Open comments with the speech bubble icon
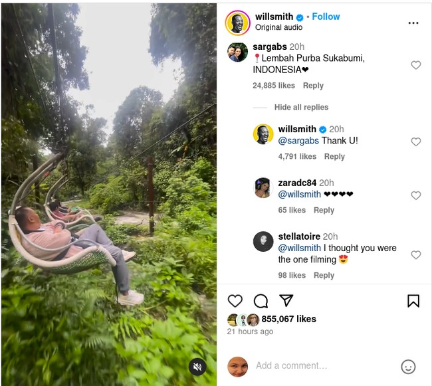The width and height of the screenshot is (432, 386). pos(261,301)
